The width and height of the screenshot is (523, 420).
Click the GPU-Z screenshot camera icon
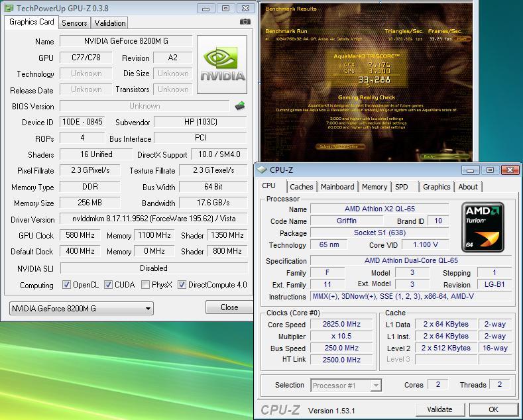pyautogui.click(x=245, y=22)
